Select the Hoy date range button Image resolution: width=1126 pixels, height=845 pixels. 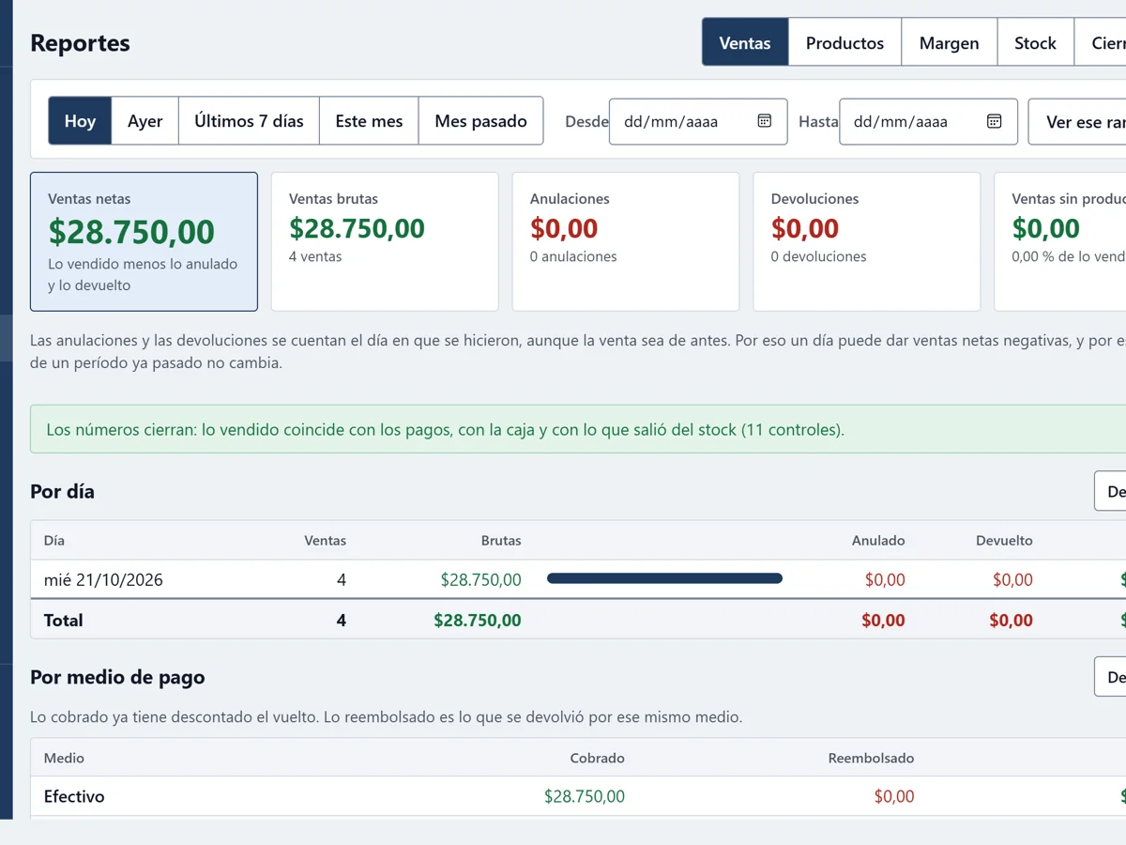click(80, 121)
